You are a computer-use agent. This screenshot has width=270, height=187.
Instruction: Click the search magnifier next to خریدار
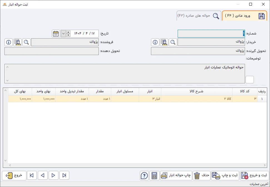[173, 42]
